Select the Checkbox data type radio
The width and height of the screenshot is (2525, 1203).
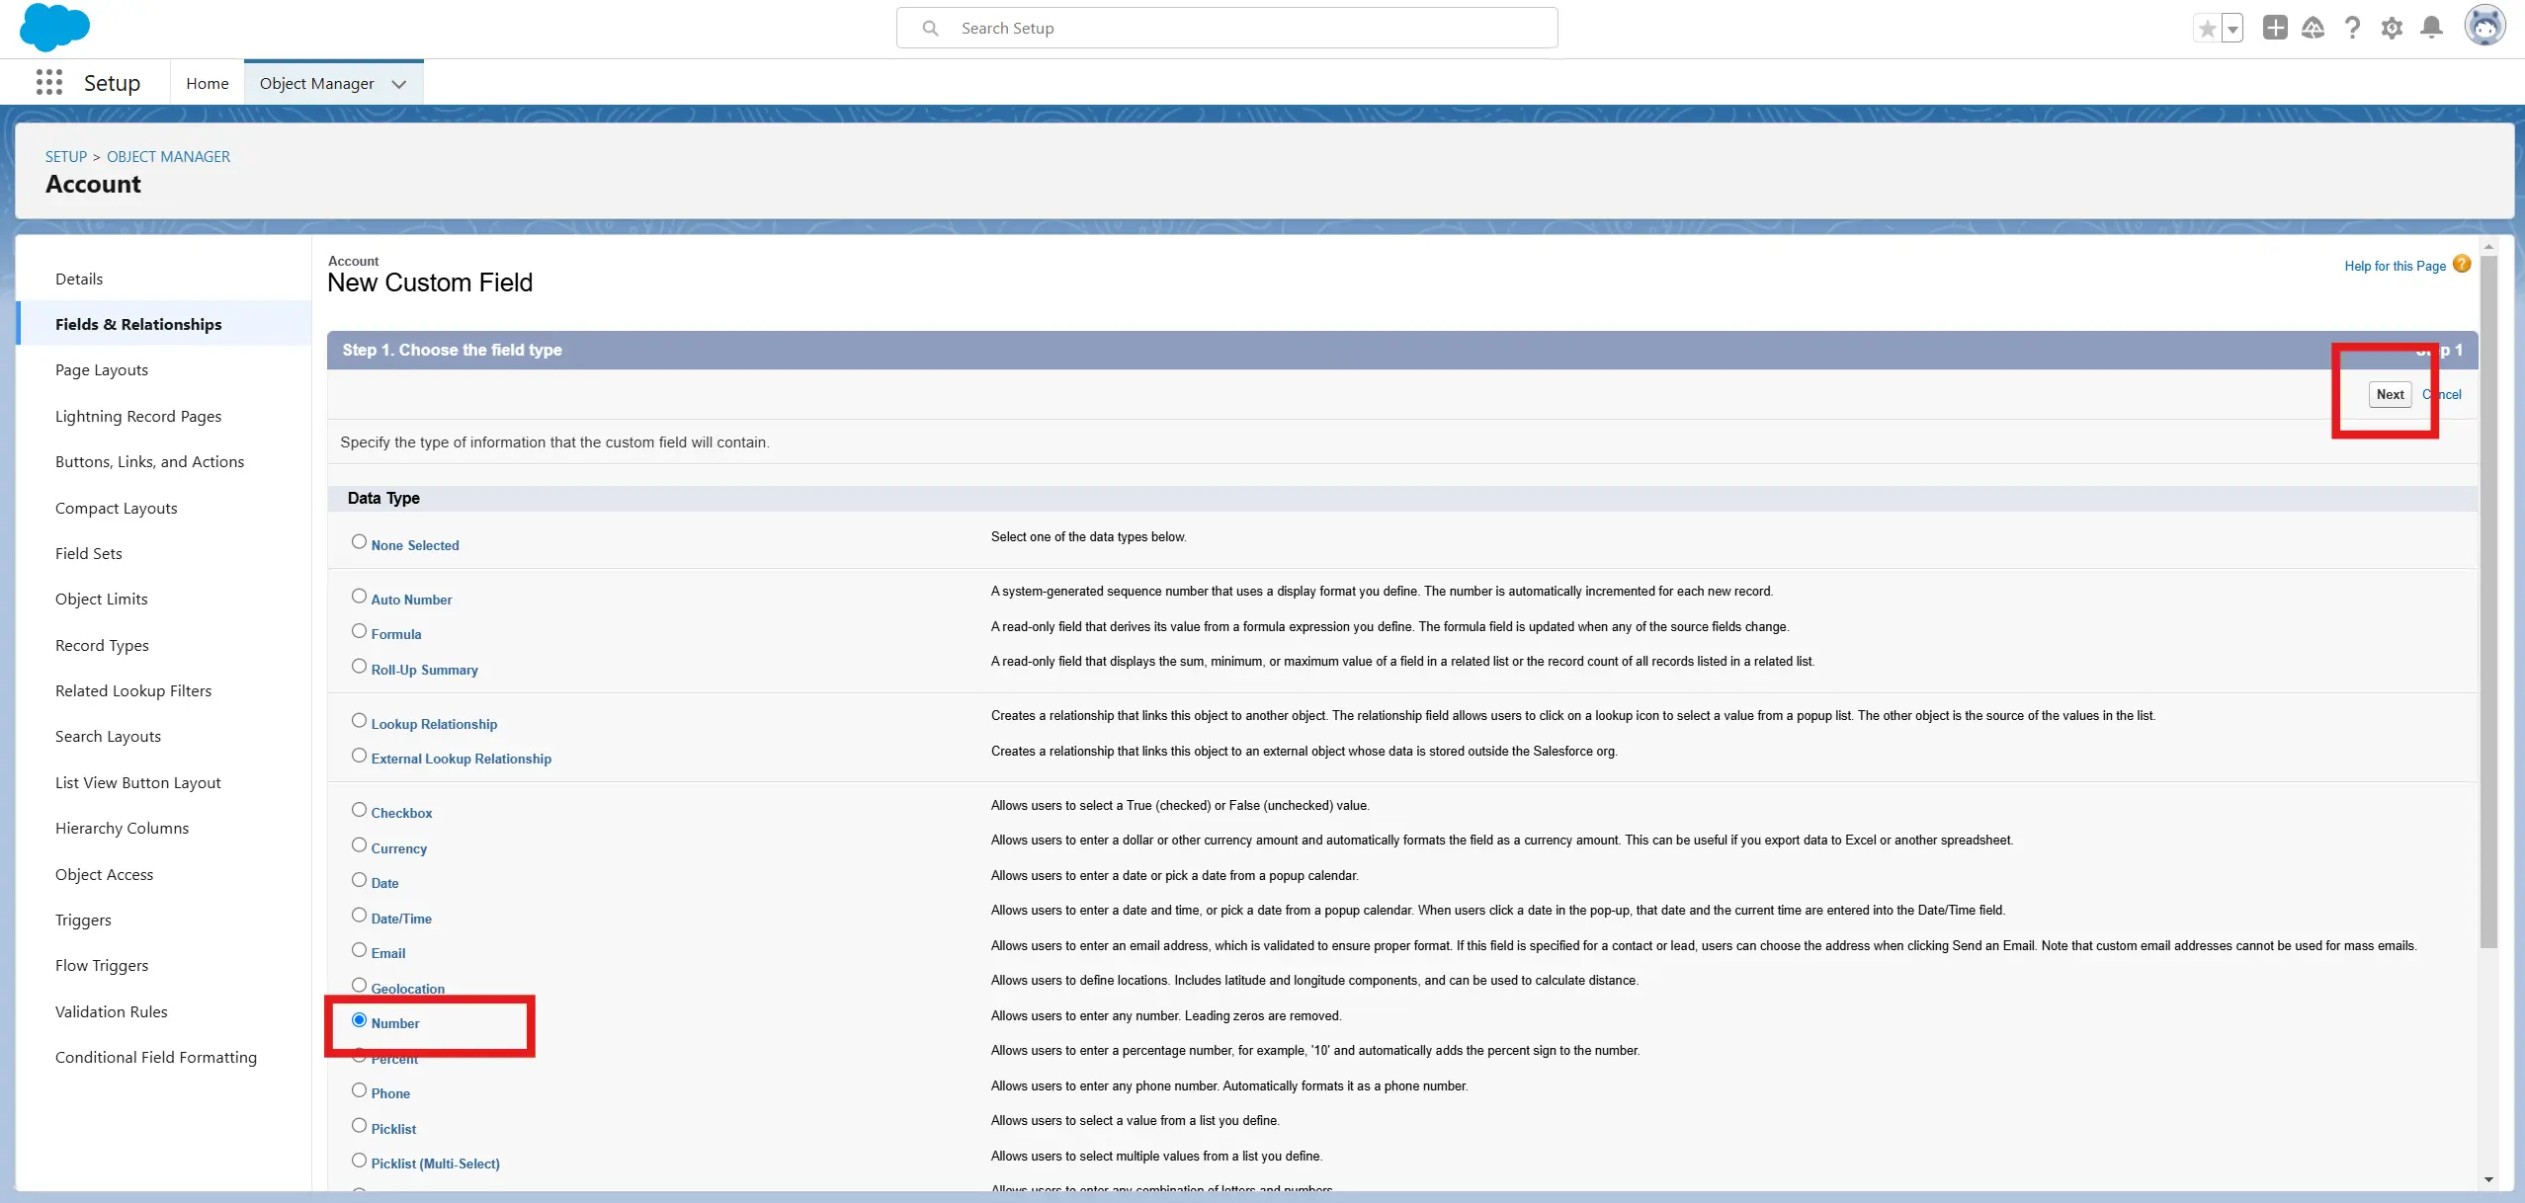pyautogui.click(x=359, y=810)
